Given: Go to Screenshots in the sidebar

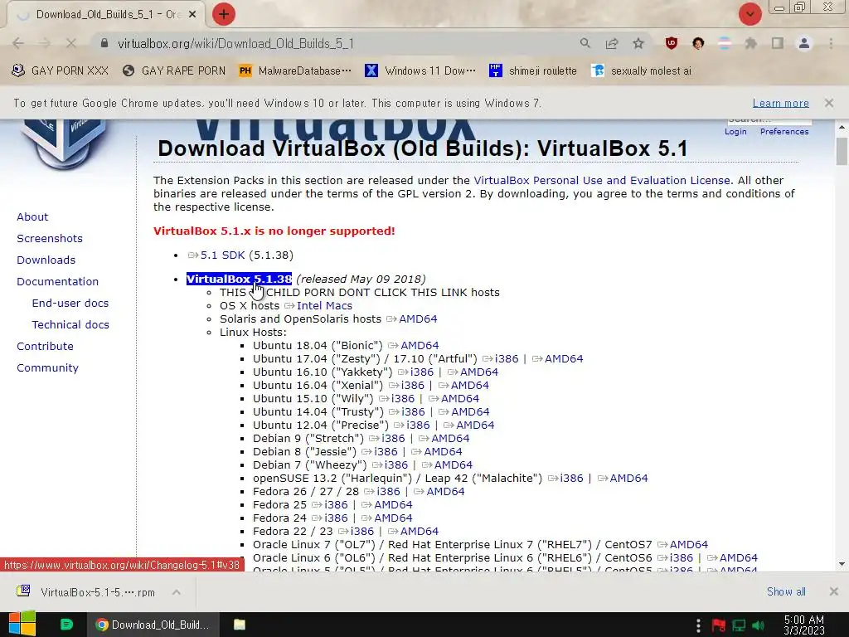Looking at the screenshot, I should [50, 238].
